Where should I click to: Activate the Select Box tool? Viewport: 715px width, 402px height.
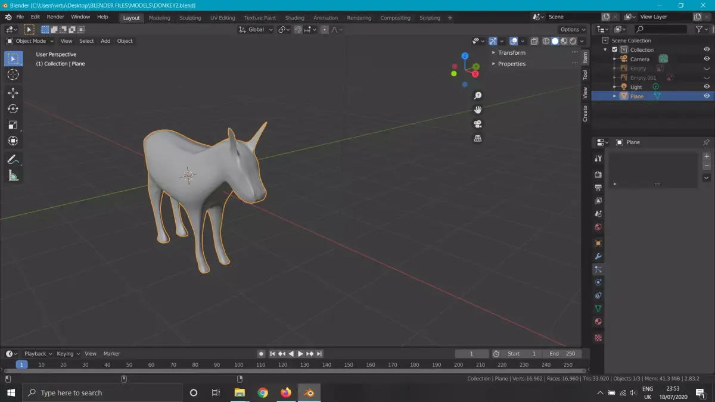click(13, 58)
